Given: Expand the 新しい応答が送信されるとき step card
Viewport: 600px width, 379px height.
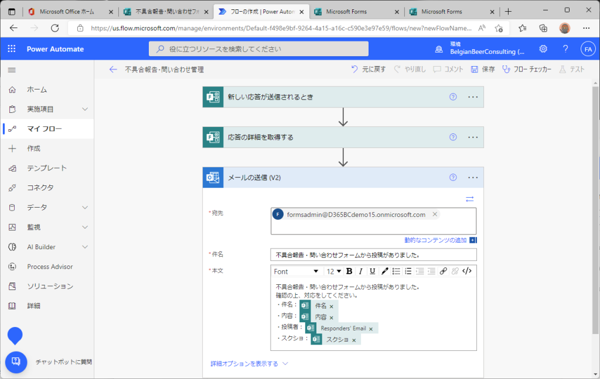Looking at the screenshot, I should tap(343, 97).
